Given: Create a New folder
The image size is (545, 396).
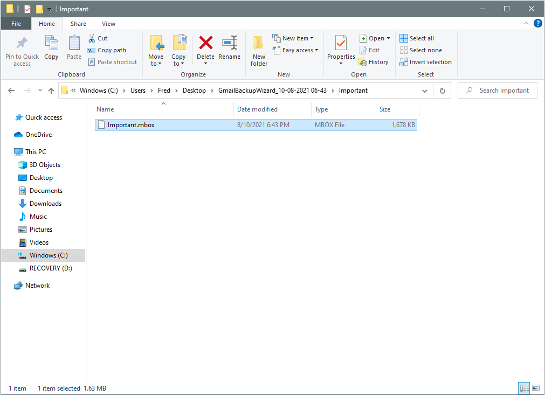Looking at the screenshot, I should (259, 51).
